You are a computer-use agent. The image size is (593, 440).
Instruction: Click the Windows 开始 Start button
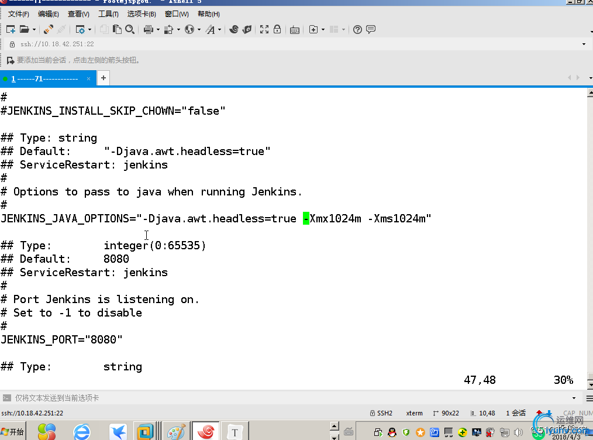[12, 432]
